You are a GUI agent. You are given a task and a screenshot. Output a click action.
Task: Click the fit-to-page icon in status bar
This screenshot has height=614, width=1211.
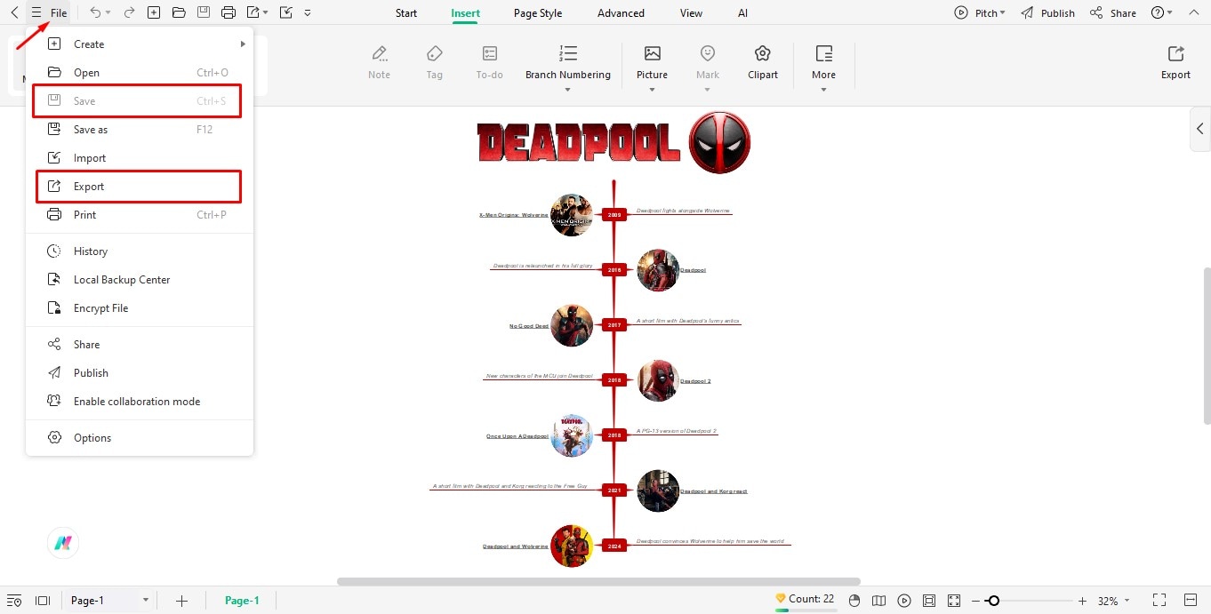tap(929, 601)
